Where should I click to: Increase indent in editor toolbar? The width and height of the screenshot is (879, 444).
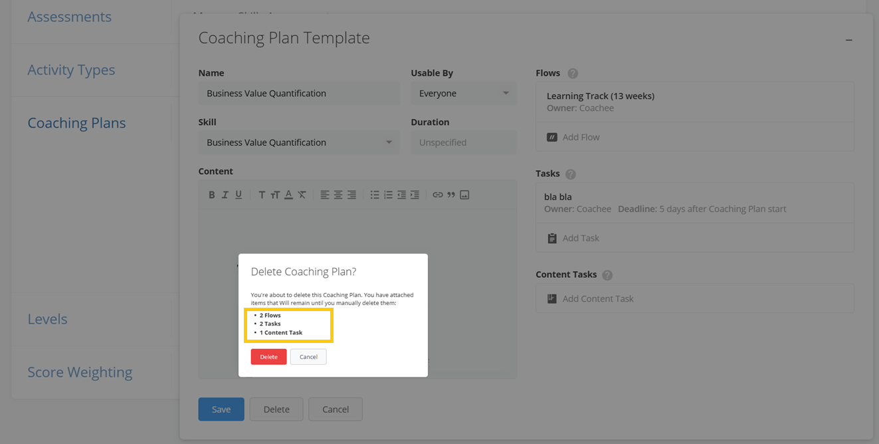click(415, 195)
